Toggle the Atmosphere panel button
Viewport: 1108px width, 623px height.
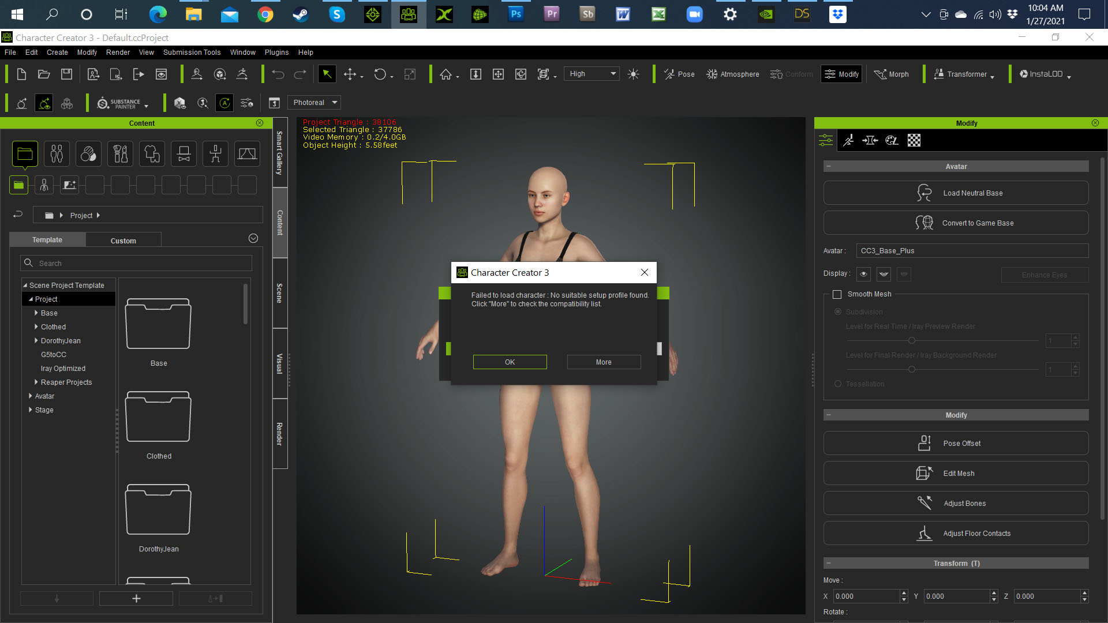tap(733, 74)
